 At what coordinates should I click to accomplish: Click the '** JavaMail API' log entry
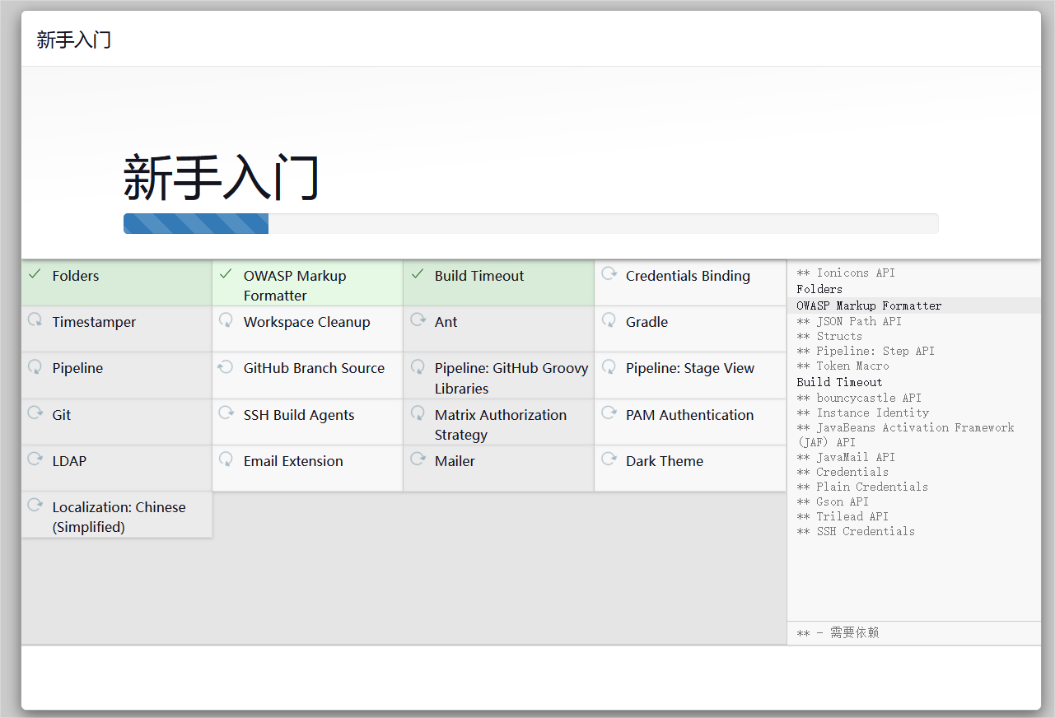click(846, 457)
